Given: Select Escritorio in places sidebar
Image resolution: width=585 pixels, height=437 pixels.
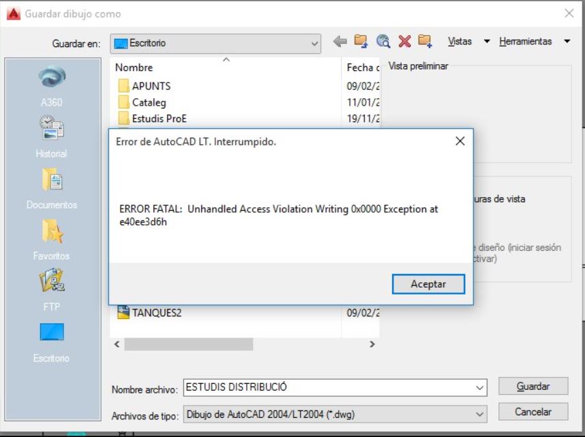Looking at the screenshot, I should (x=52, y=343).
